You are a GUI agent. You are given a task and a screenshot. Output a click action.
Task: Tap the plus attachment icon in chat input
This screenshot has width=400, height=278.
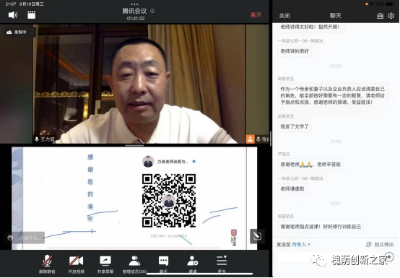coord(389,257)
